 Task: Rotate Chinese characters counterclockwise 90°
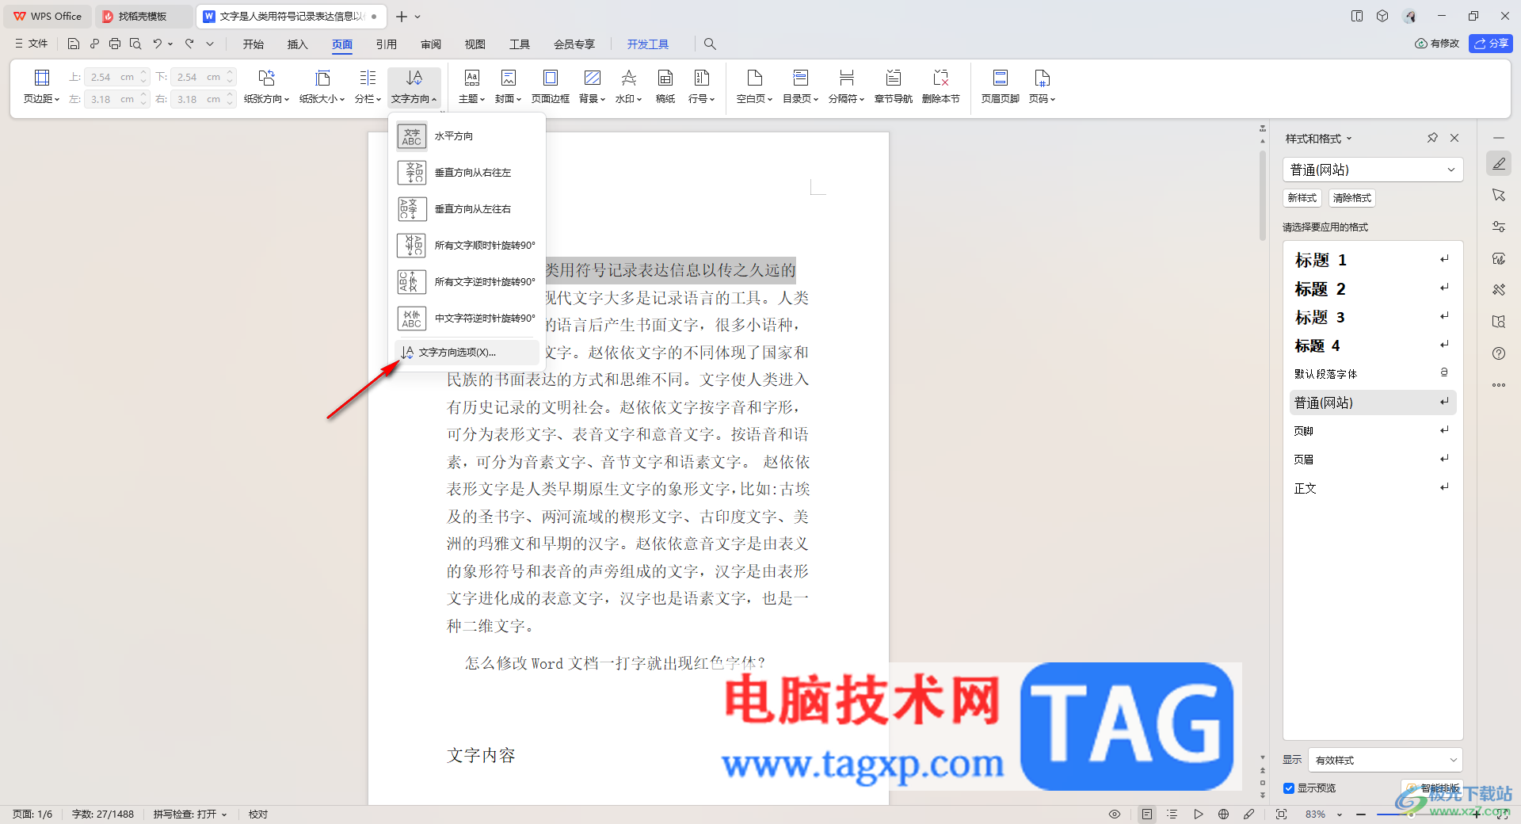467,319
